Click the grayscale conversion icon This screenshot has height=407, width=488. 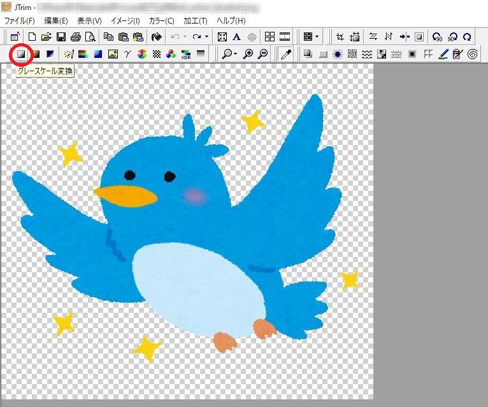click(x=21, y=55)
